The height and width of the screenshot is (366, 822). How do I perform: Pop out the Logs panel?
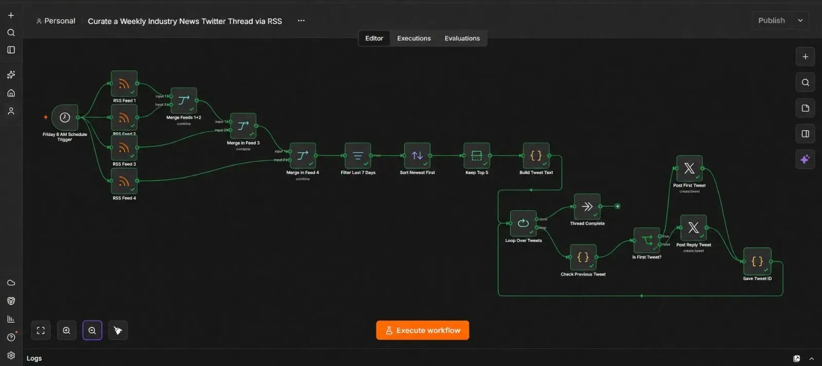(x=796, y=359)
